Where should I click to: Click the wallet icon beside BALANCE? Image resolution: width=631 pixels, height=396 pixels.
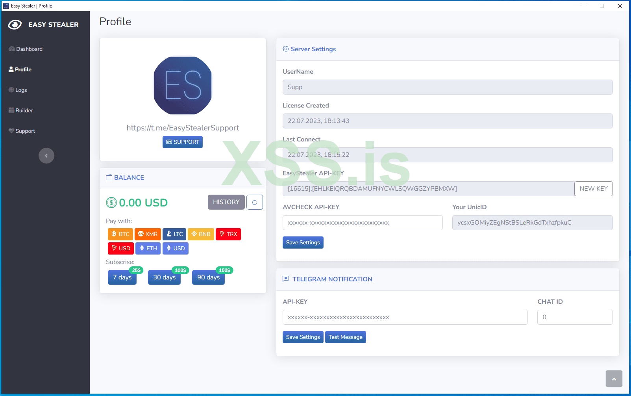(x=109, y=177)
